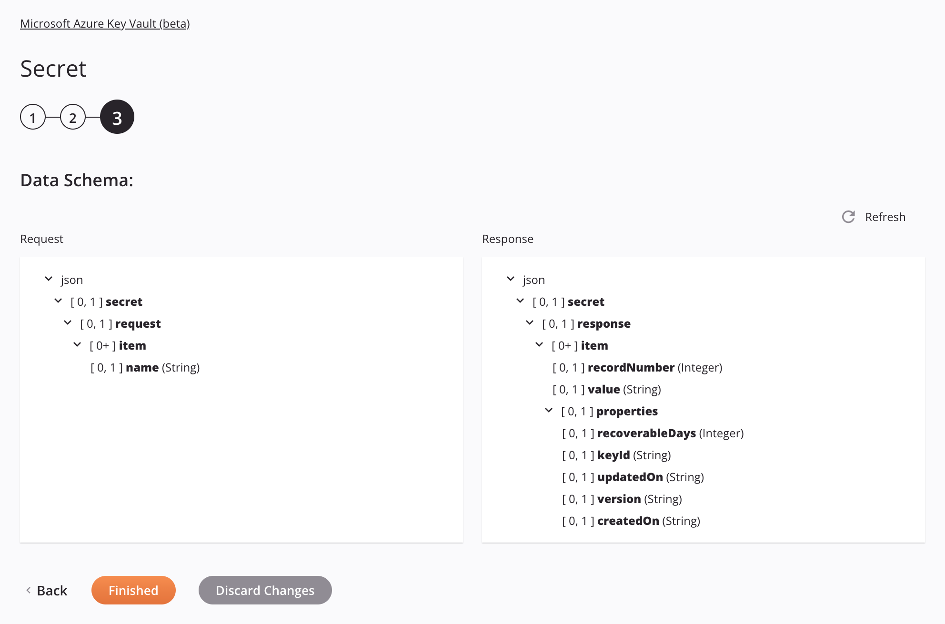Select step 1 in the progress indicator

click(33, 117)
